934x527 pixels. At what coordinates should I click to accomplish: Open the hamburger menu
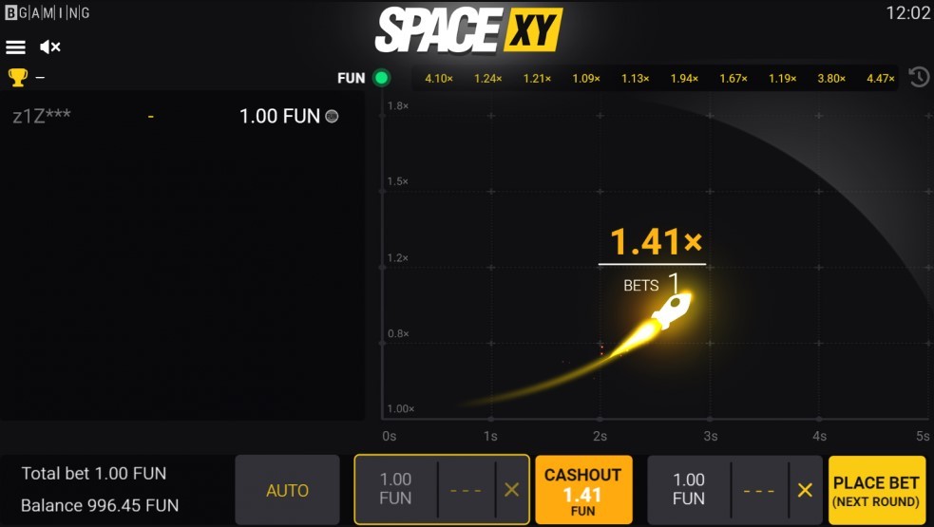(15, 47)
